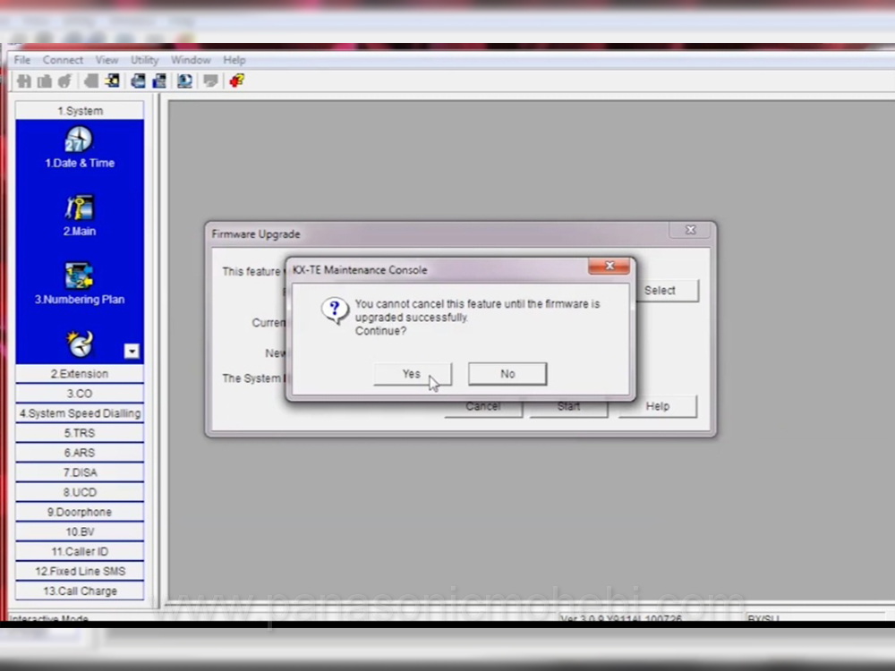Click the question mark icon in the dialog
895x671 pixels.
click(335, 310)
